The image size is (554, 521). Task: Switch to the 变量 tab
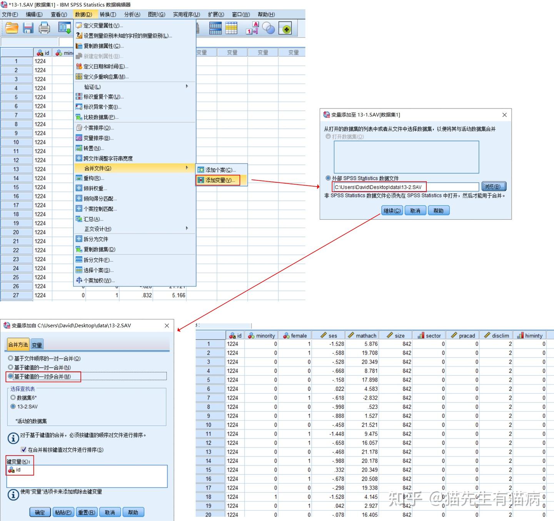coord(37,344)
